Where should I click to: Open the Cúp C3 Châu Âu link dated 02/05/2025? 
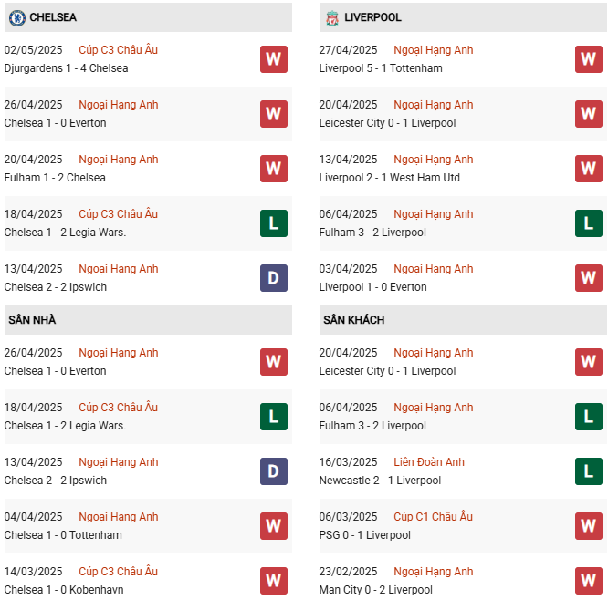point(119,50)
